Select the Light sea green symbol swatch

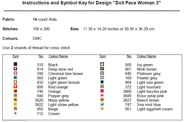pos(102,82)
